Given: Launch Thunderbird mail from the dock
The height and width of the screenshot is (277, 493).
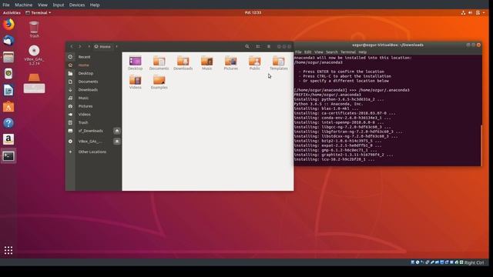Looking at the screenshot, I should point(8,41).
